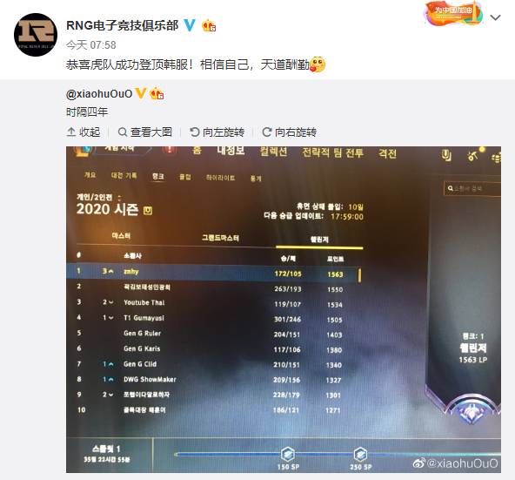Open the post options chevron menu
Image resolution: width=515 pixels, height=480 pixels.
(495, 17)
